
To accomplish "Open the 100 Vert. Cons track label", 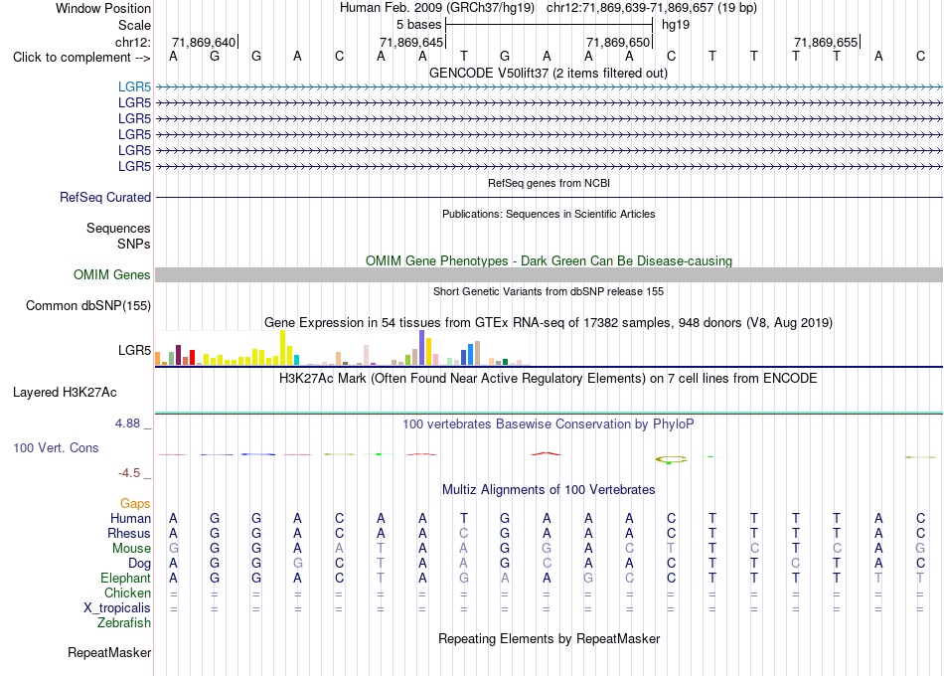I will 56,447.
